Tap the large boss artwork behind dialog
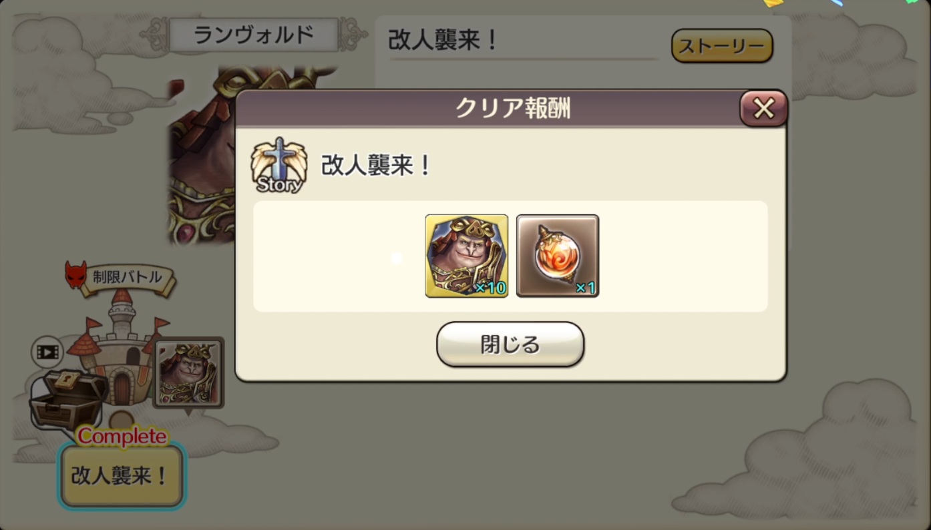The width and height of the screenshot is (931, 530). click(x=201, y=155)
